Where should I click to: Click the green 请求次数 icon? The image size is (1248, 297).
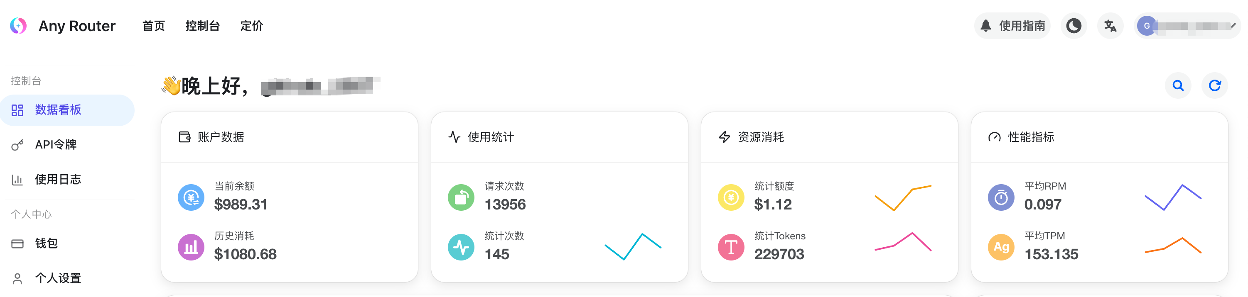(x=461, y=197)
